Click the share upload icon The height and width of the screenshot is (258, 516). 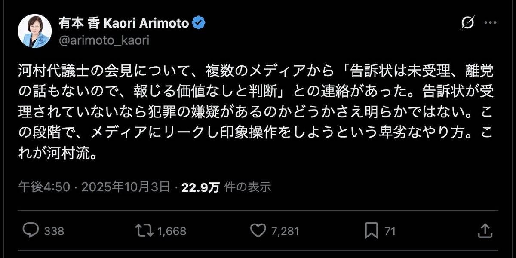pyautogui.click(x=485, y=230)
